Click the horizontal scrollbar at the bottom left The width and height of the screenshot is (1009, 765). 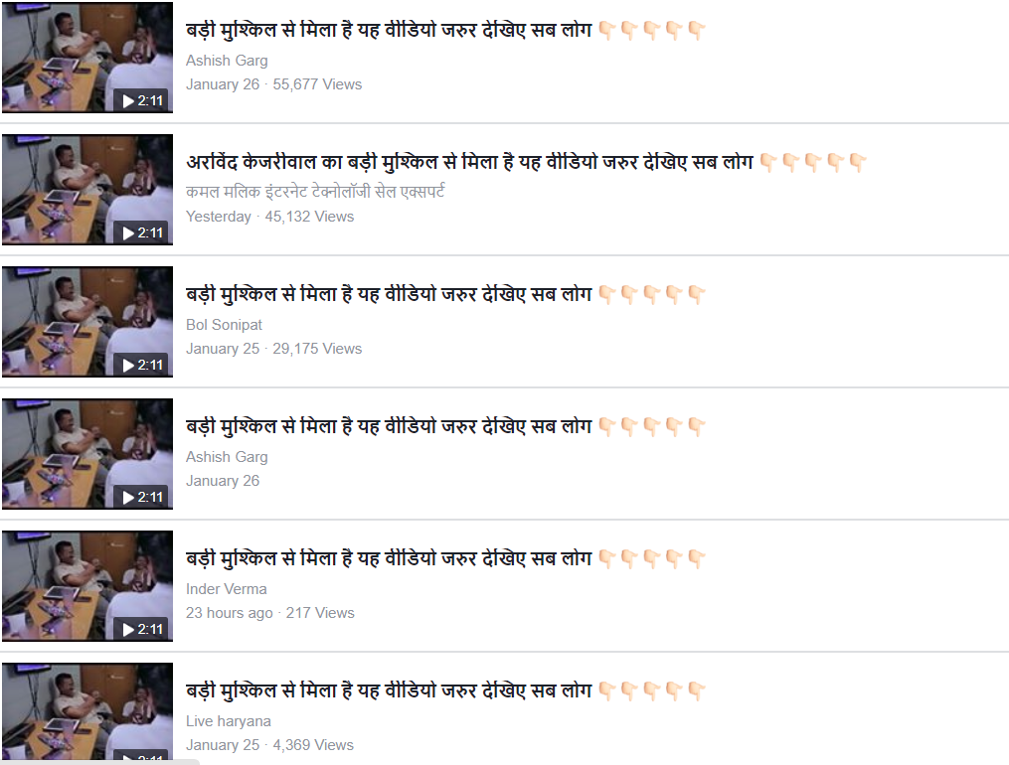99,762
